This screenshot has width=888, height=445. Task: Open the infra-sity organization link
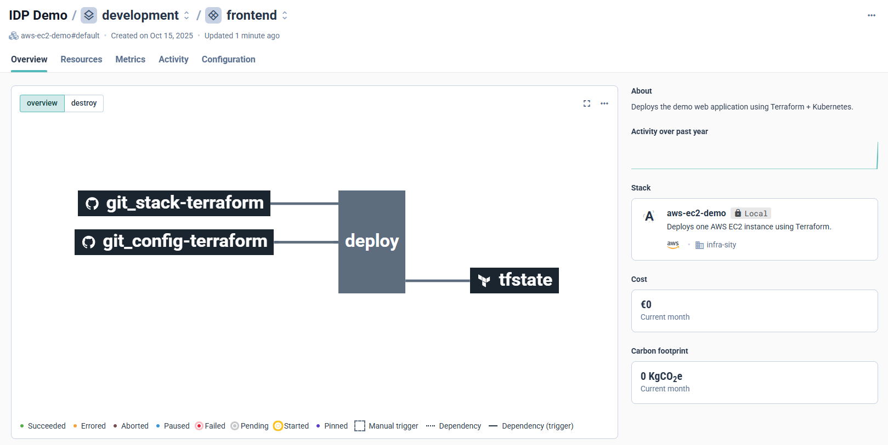tap(721, 245)
